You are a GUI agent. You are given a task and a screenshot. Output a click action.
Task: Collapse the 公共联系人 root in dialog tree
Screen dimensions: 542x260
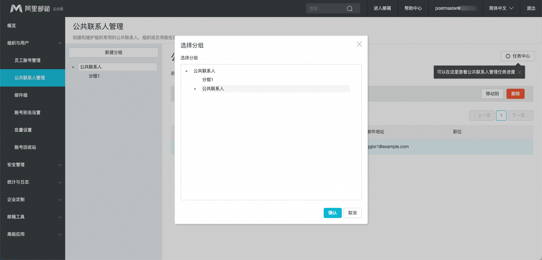(x=186, y=71)
